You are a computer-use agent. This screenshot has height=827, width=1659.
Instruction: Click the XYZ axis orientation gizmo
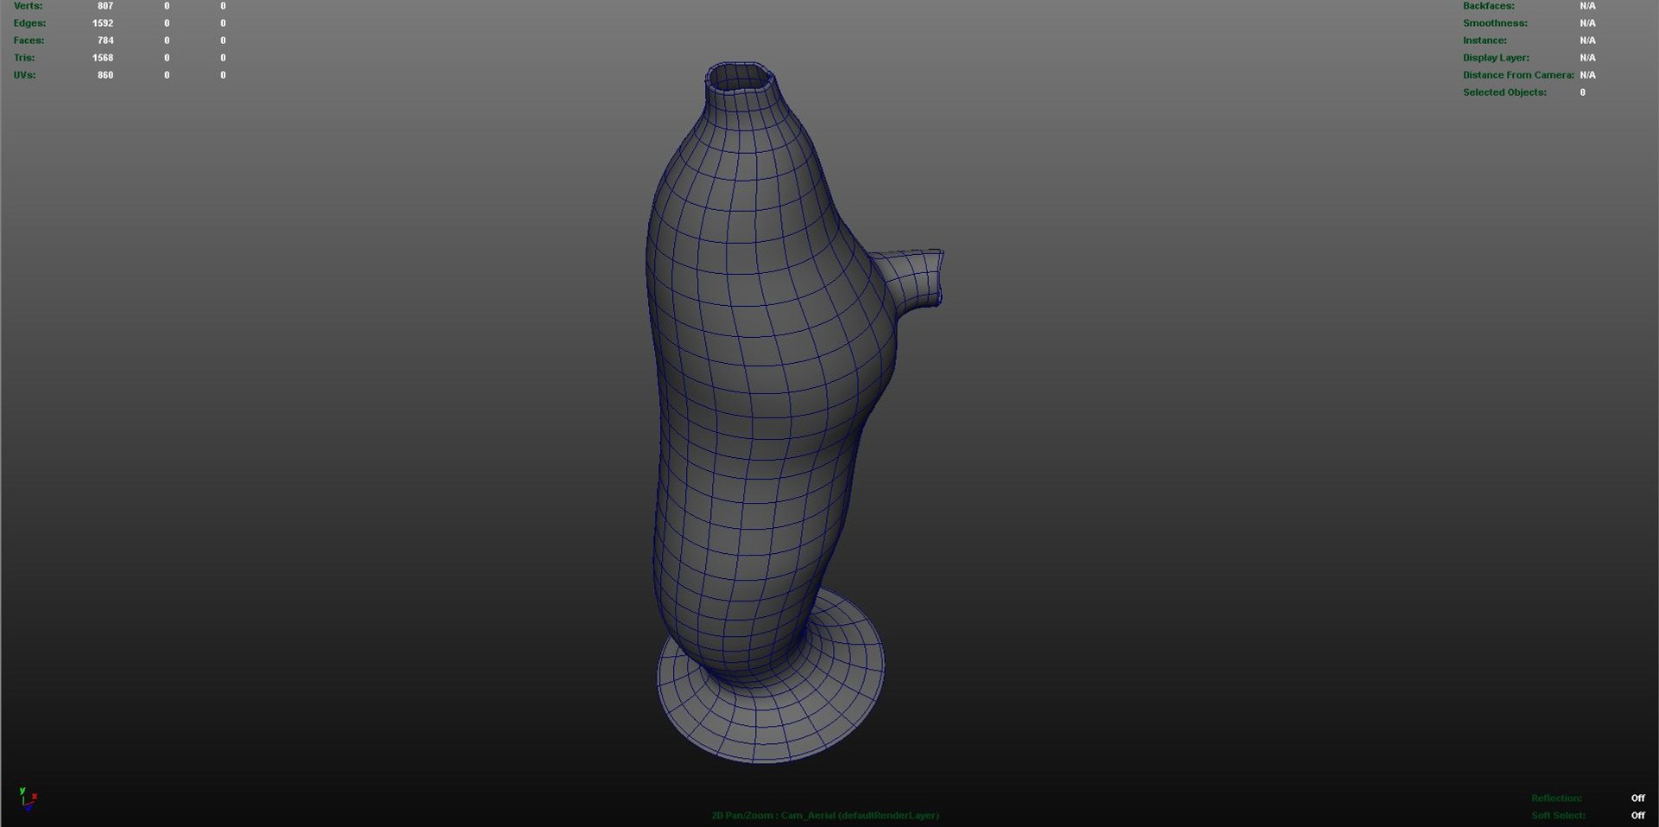pyautogui.click(x=28, y=799)
